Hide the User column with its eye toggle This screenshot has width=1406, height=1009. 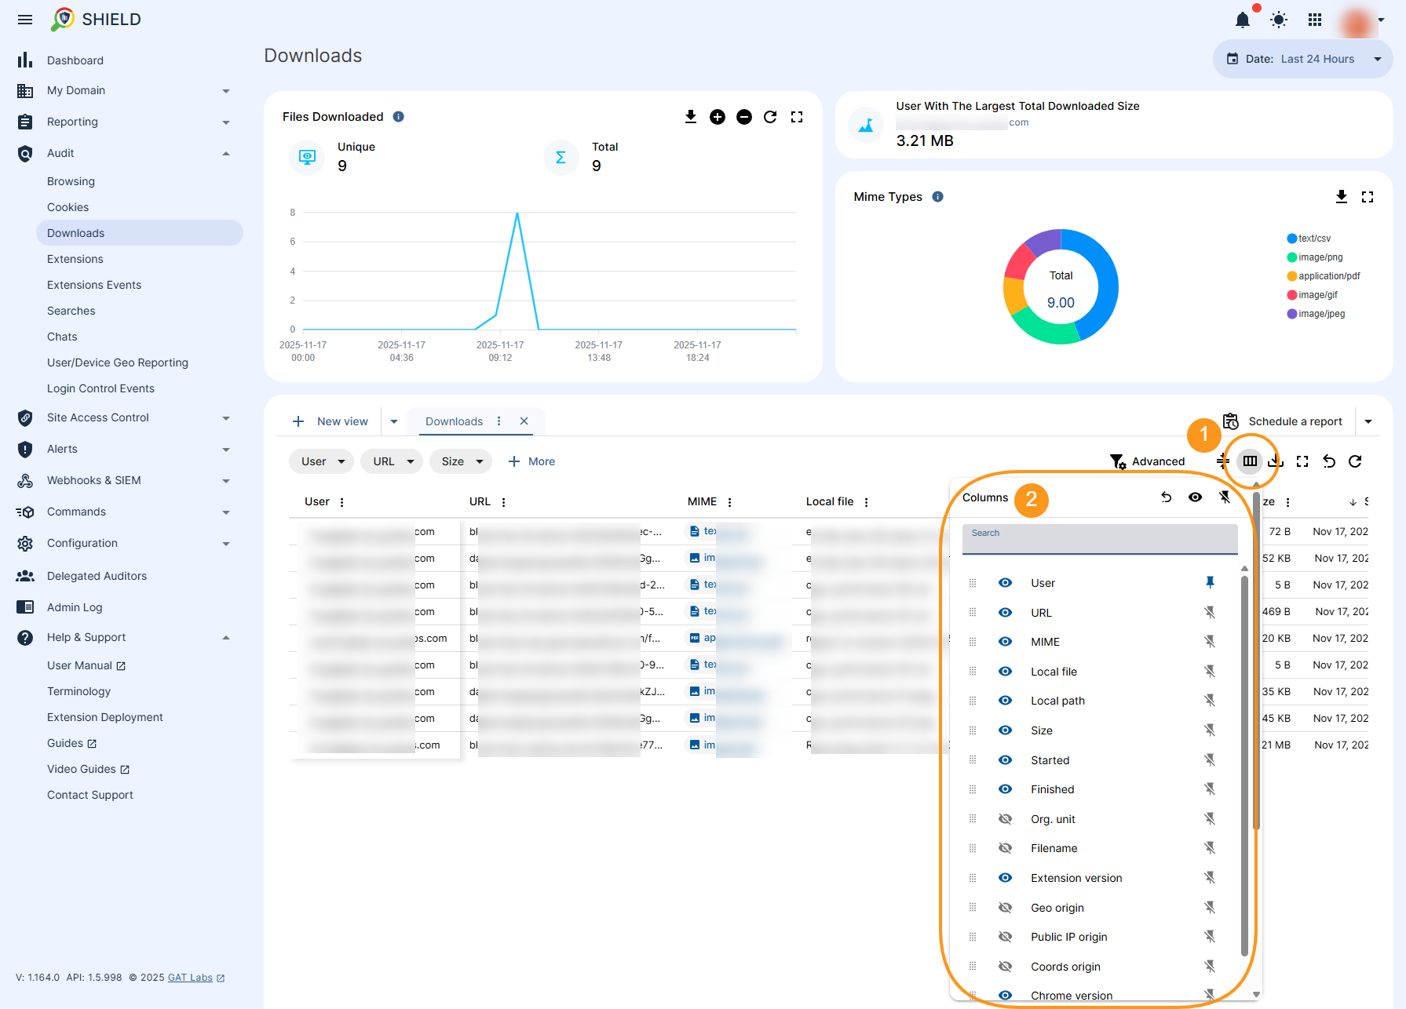[1005, 582]
